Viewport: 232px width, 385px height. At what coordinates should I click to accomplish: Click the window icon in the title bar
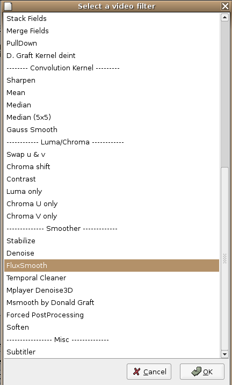click(8, 6)
